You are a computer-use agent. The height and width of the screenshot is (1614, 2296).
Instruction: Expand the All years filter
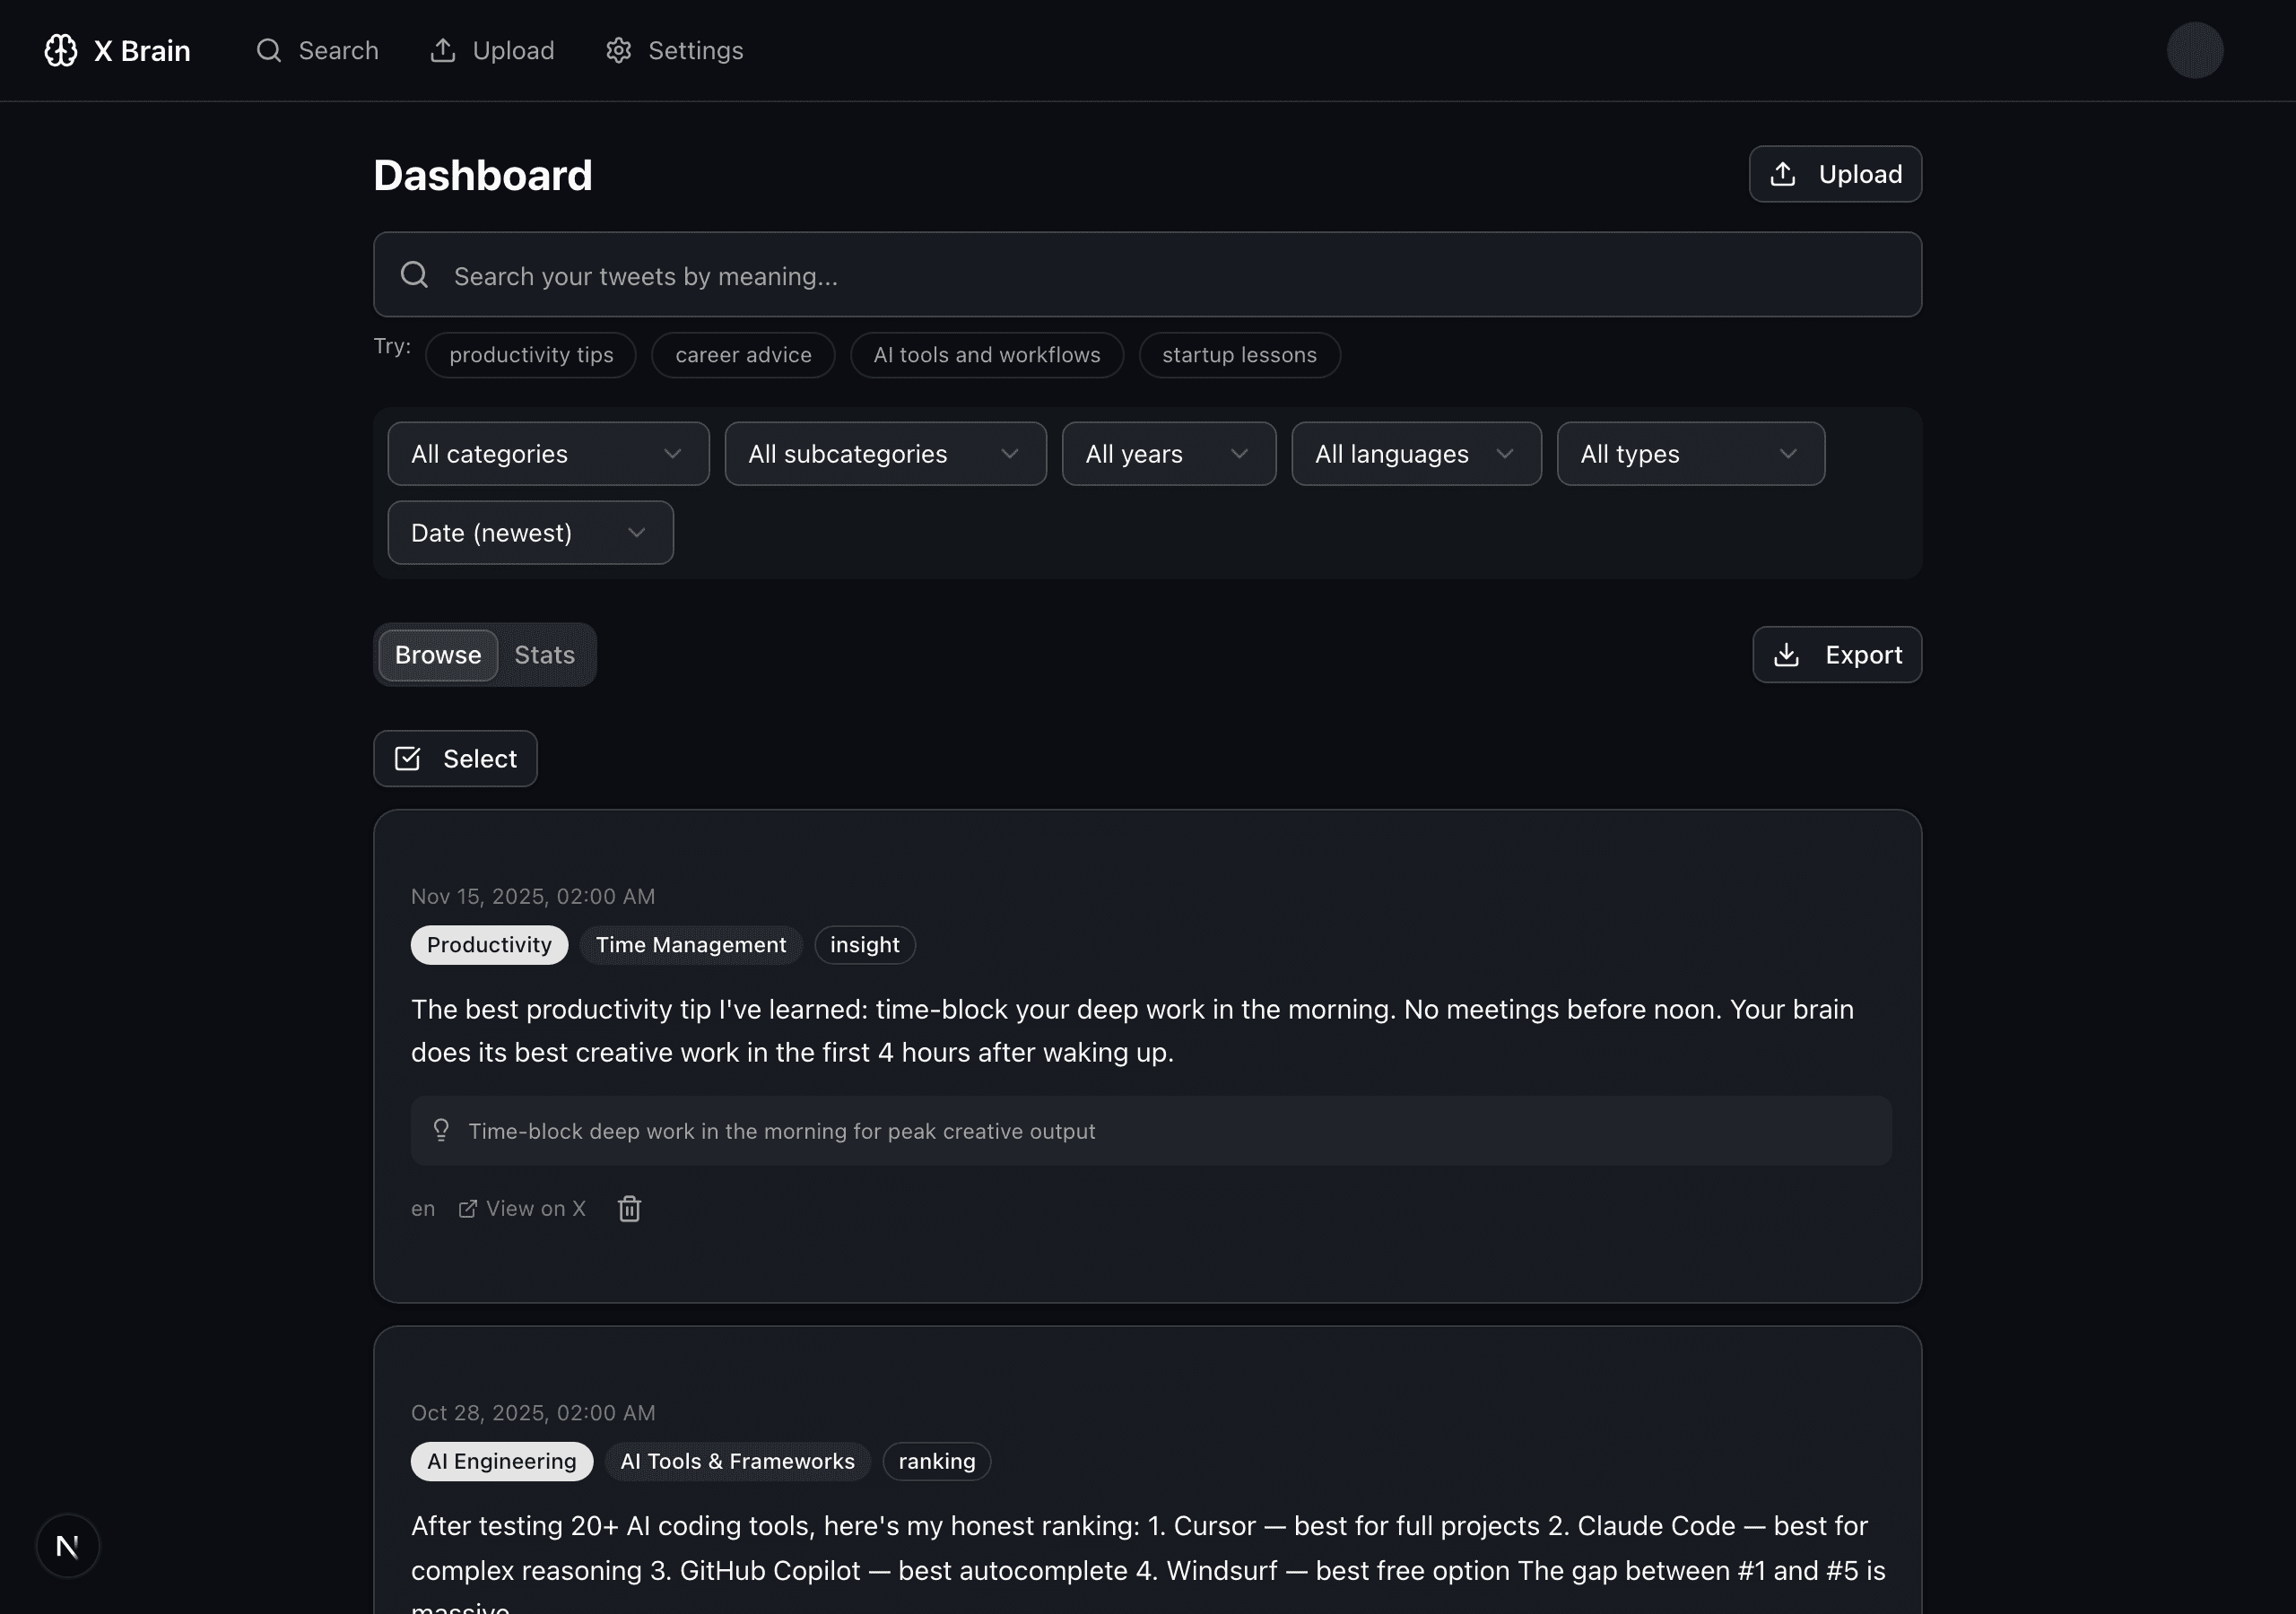[x=1167, y=453]
